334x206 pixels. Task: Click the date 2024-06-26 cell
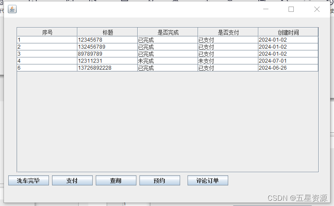pos(288,68)
